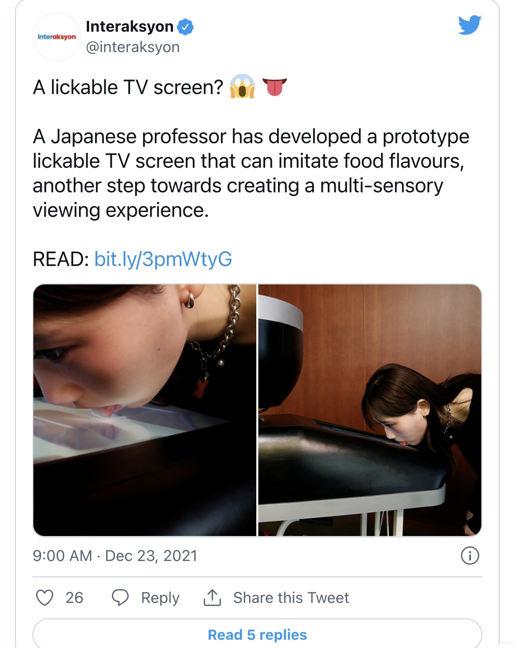The width and height of the screenshot is (515, 648).
Task: Click the Interaksyon display name
Action: click(130, 26)
